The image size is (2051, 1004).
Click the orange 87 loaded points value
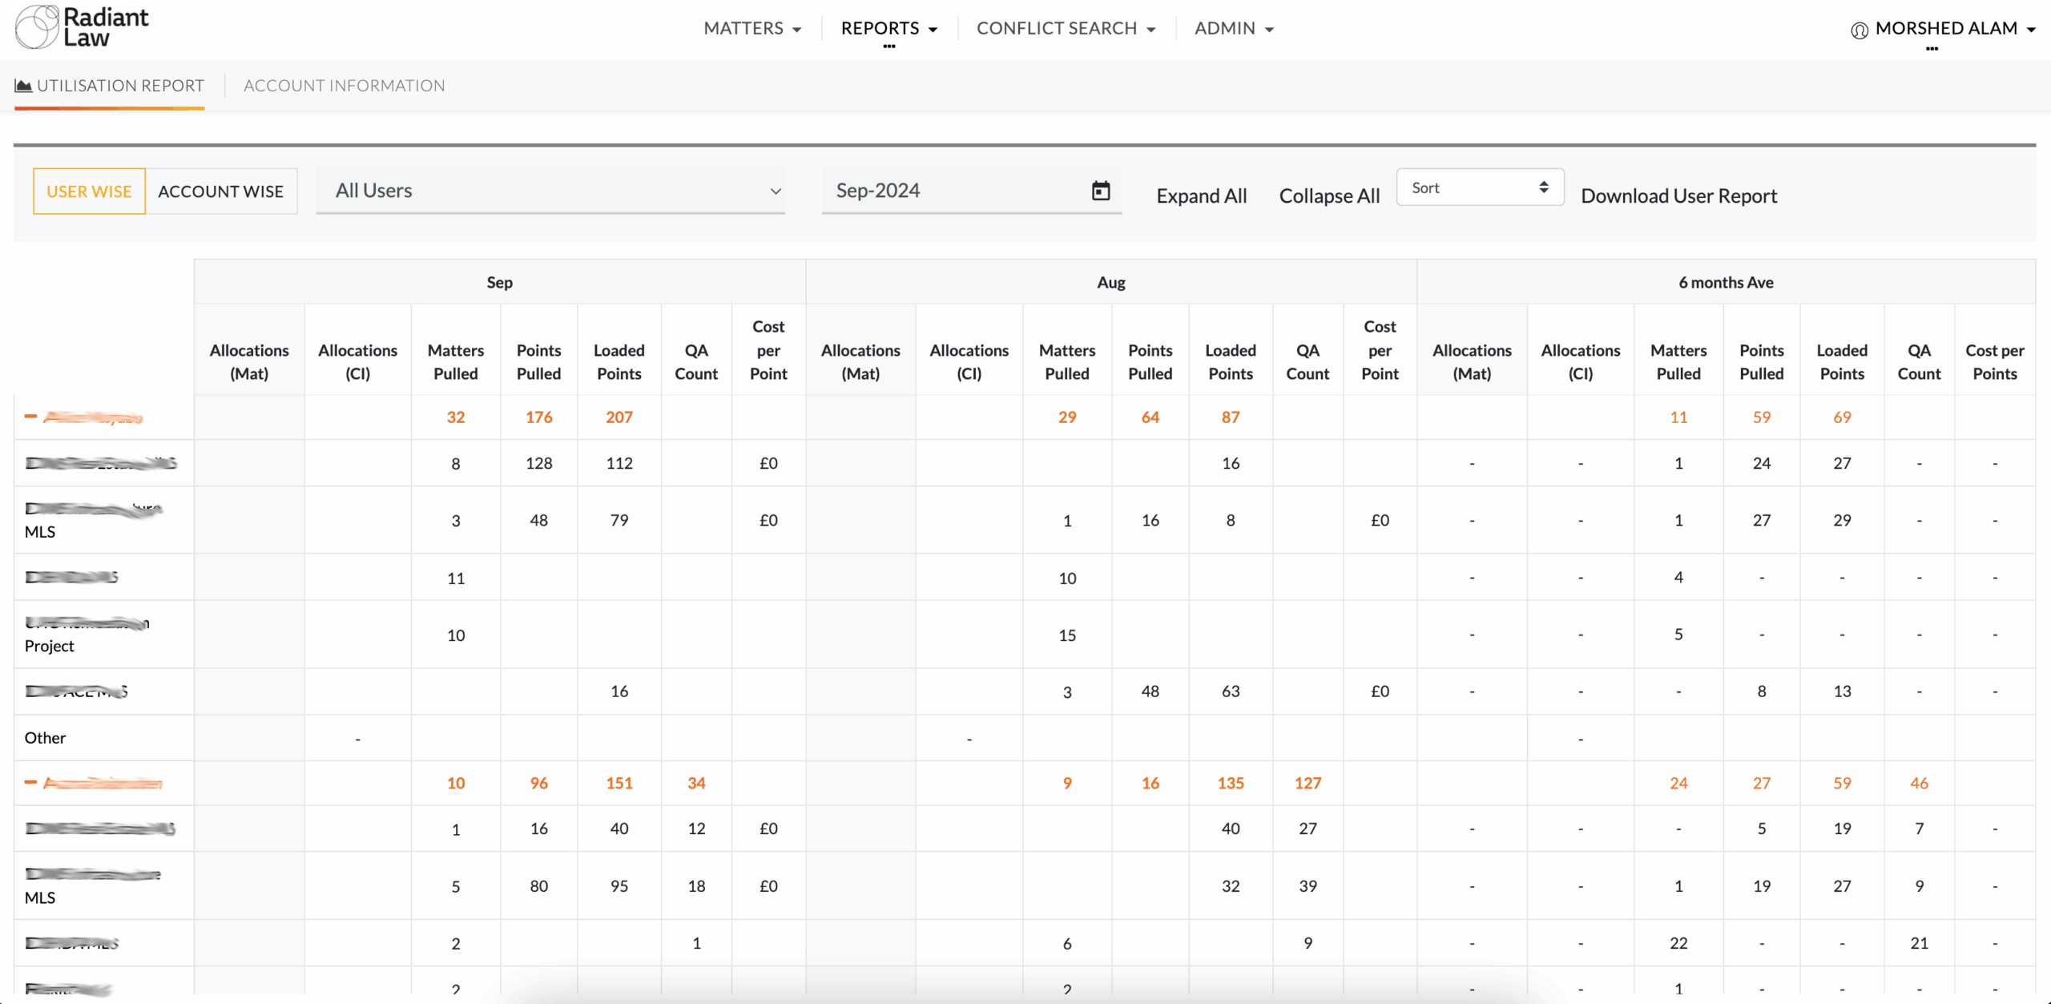[1231, 417]
